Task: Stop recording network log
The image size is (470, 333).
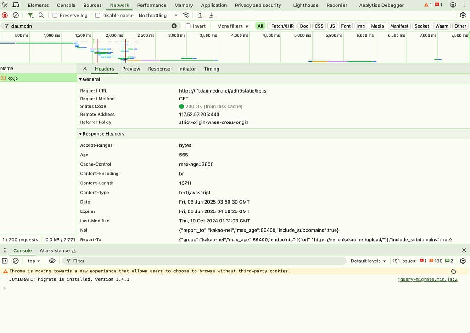Action: pyautogui.click(x=5, y=15)
